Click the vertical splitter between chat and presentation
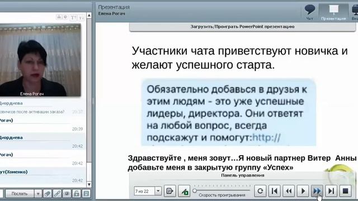 pyautogui.click(x=93, y=102)
